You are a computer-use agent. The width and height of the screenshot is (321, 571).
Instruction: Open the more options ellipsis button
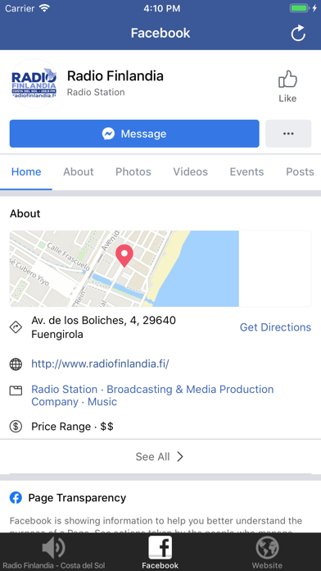pyautogui.click(x=288, y=134)
